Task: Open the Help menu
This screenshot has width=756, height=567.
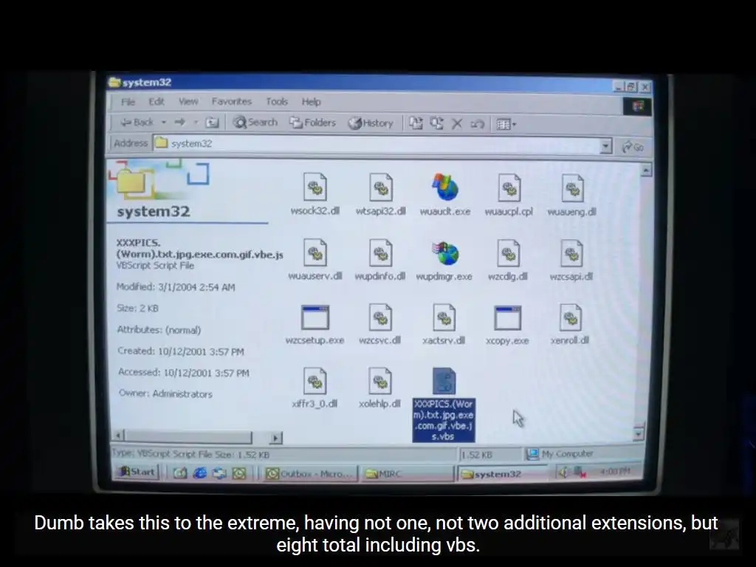Action: coord(311,102)
